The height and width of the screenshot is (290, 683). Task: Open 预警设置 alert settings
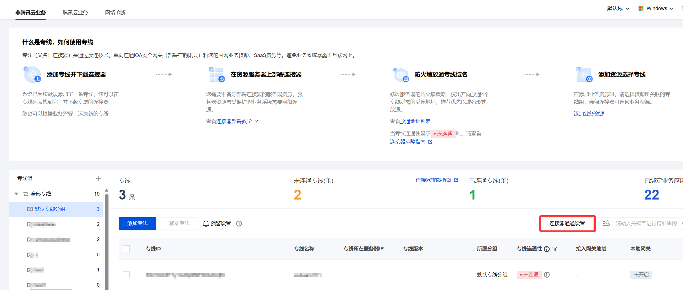pos(221,223)
